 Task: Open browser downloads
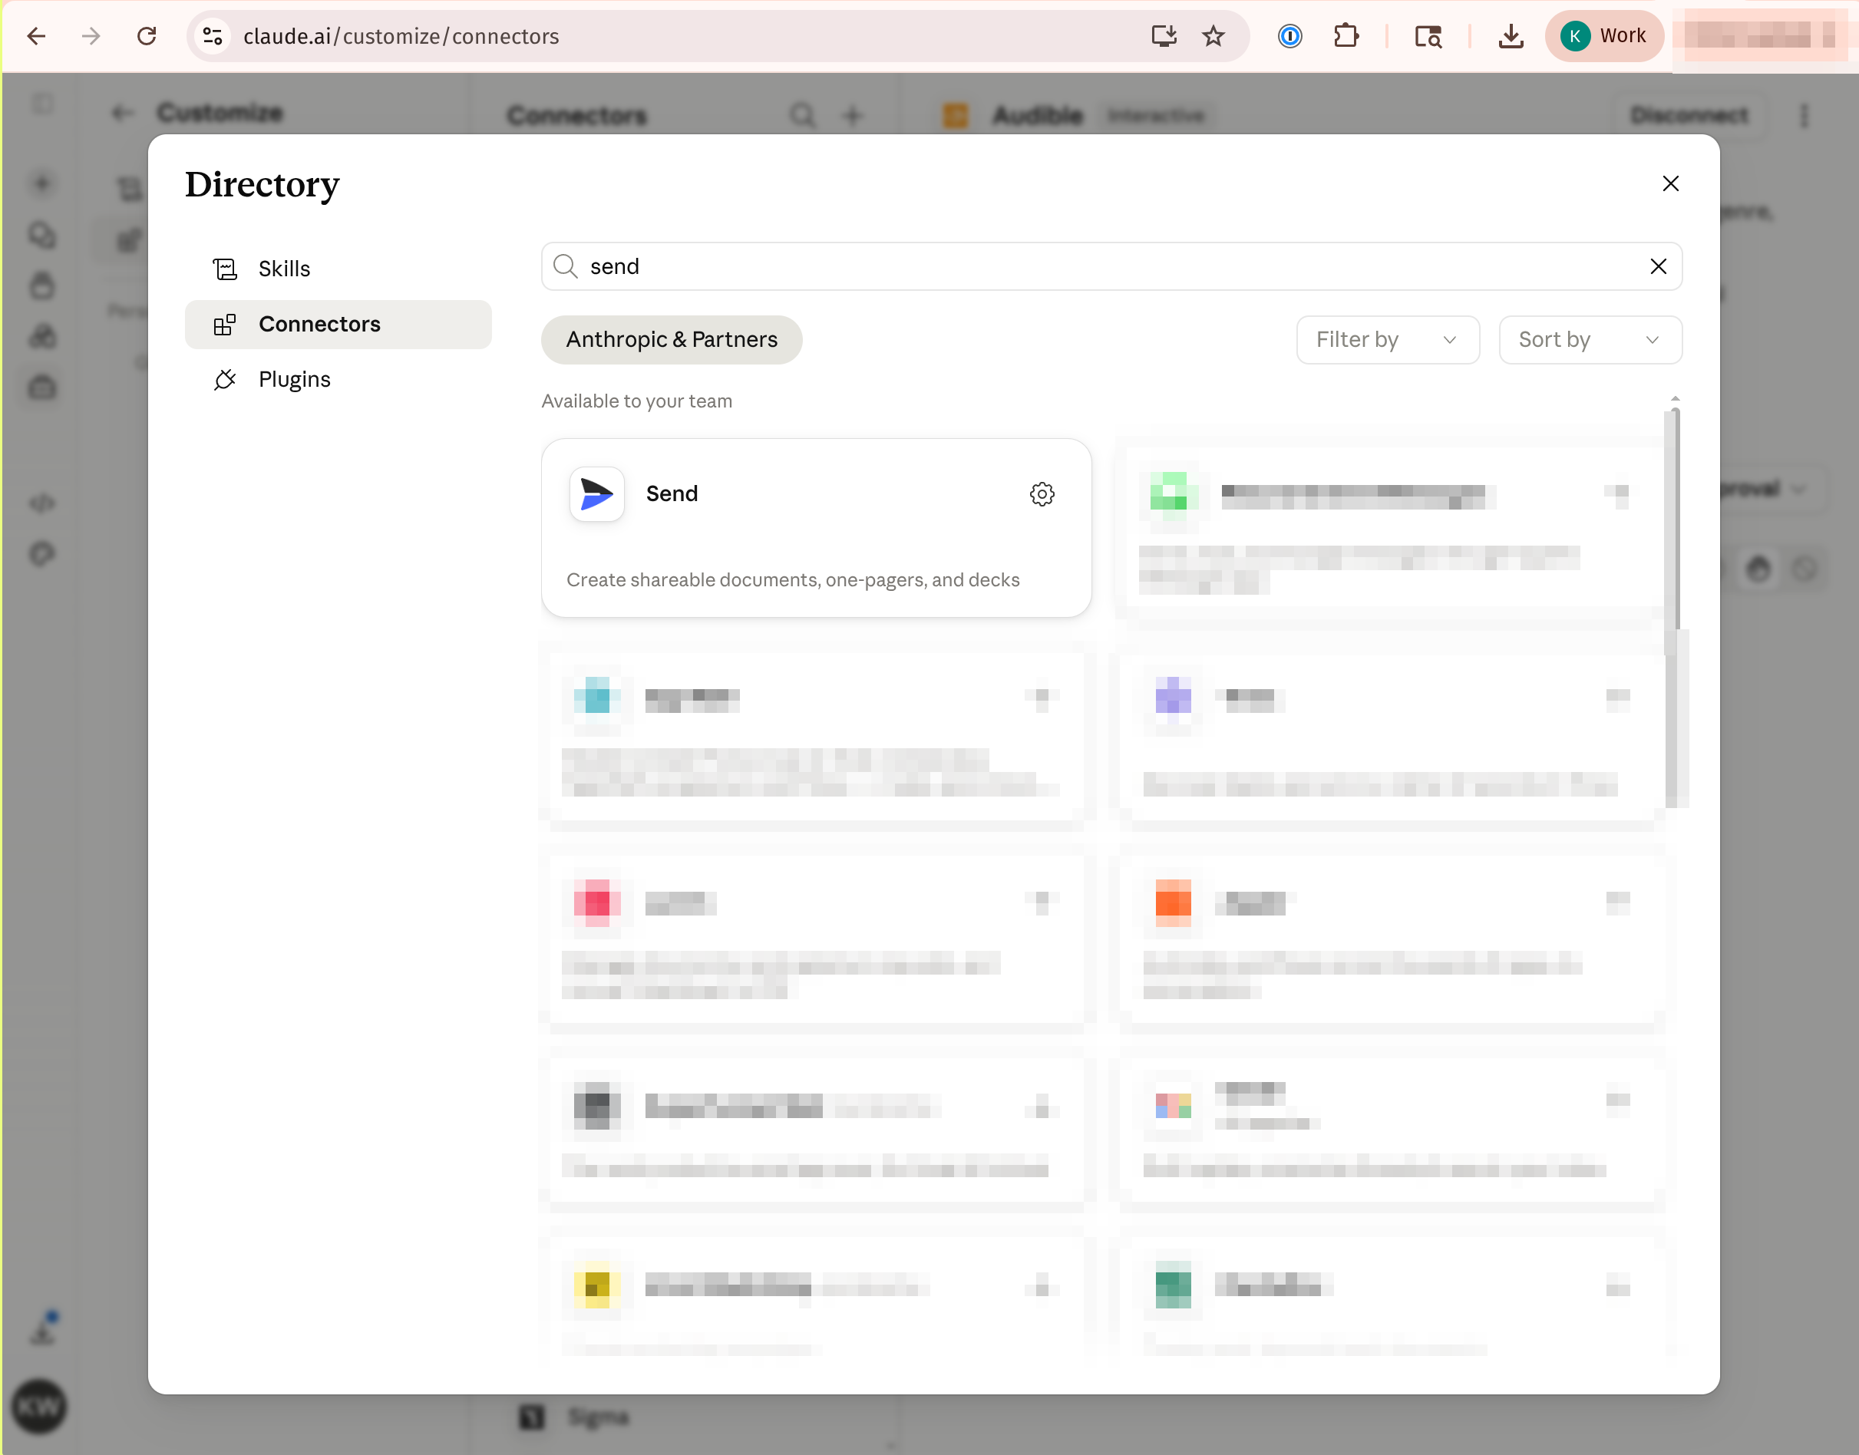[1511, 36]
